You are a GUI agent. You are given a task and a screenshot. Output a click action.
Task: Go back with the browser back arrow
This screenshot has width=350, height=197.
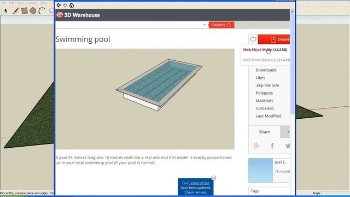(59, 5)
